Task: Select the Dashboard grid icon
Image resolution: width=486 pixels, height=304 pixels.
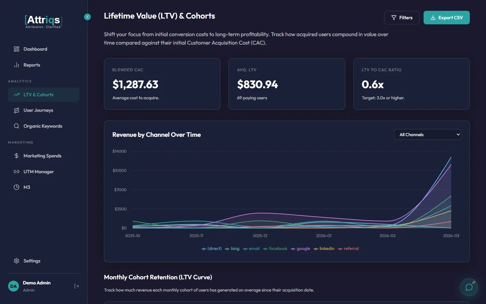Action: click(x=16, y=49)
